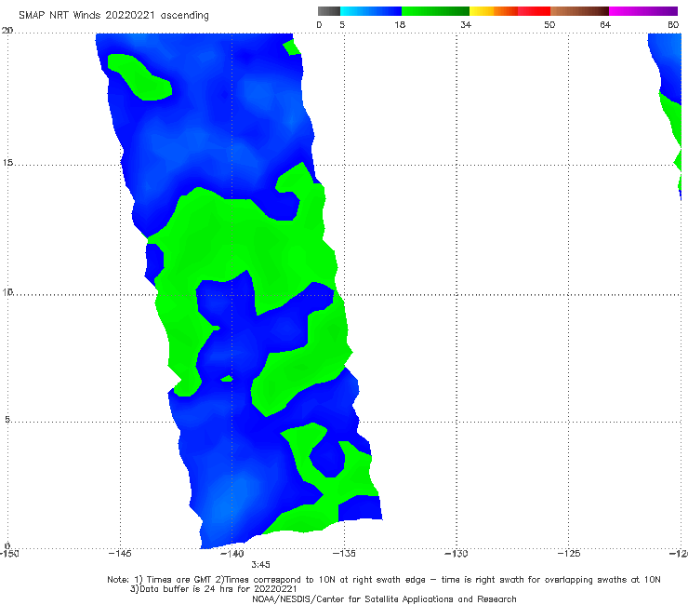Pick the cyan-to-blue 5–18 color bar segment
This screenshot has height=605, width=688.
(371, 11)
